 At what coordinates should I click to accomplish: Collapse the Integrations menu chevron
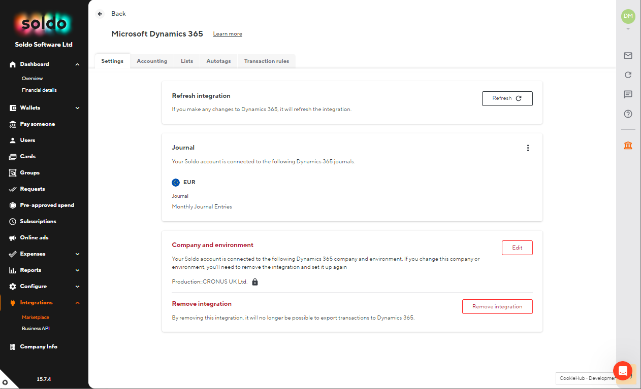78,303
